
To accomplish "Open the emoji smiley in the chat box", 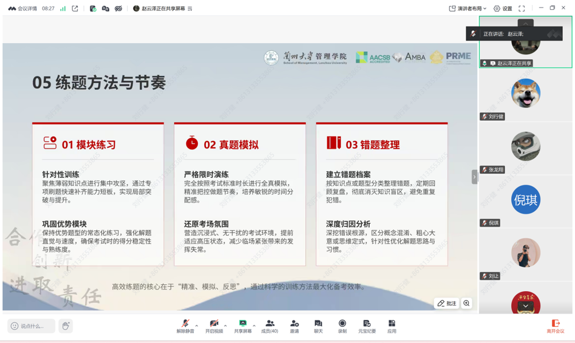I will coord(15,326).
